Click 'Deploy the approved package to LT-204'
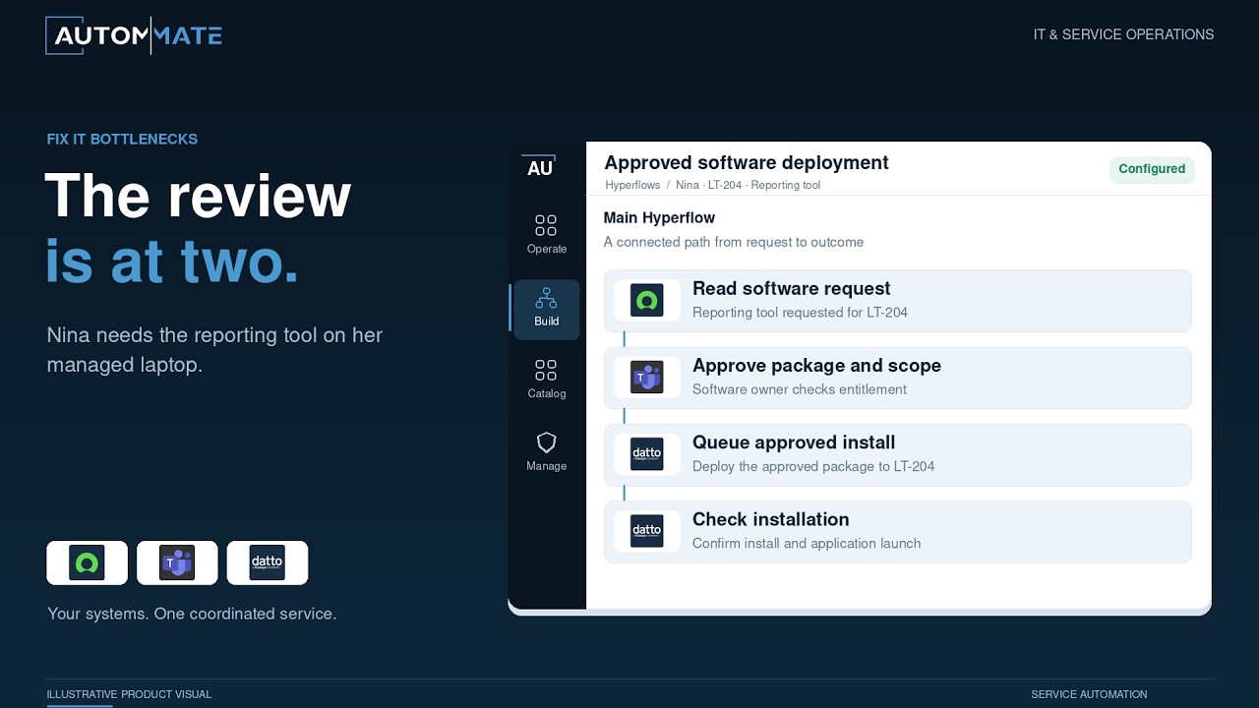The height and width of the screenshot is (708, 1259). tap(813, 466)
